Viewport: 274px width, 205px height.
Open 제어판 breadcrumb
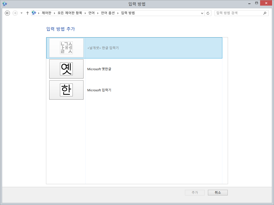tap(47, 13)
